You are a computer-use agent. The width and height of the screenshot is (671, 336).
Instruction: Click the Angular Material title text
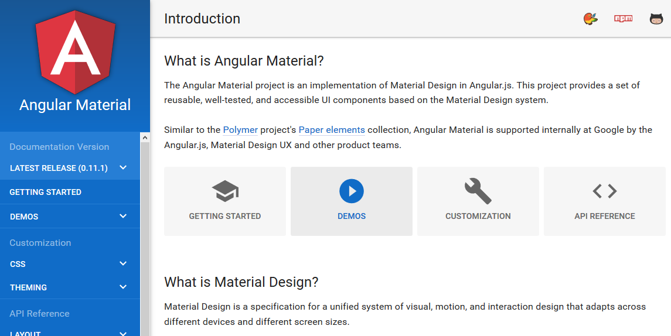pos(75,105)
